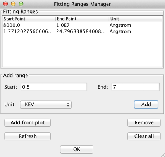165x157 pixels.
Task: Select start point 1.7712027560006...
Action: 28,31
